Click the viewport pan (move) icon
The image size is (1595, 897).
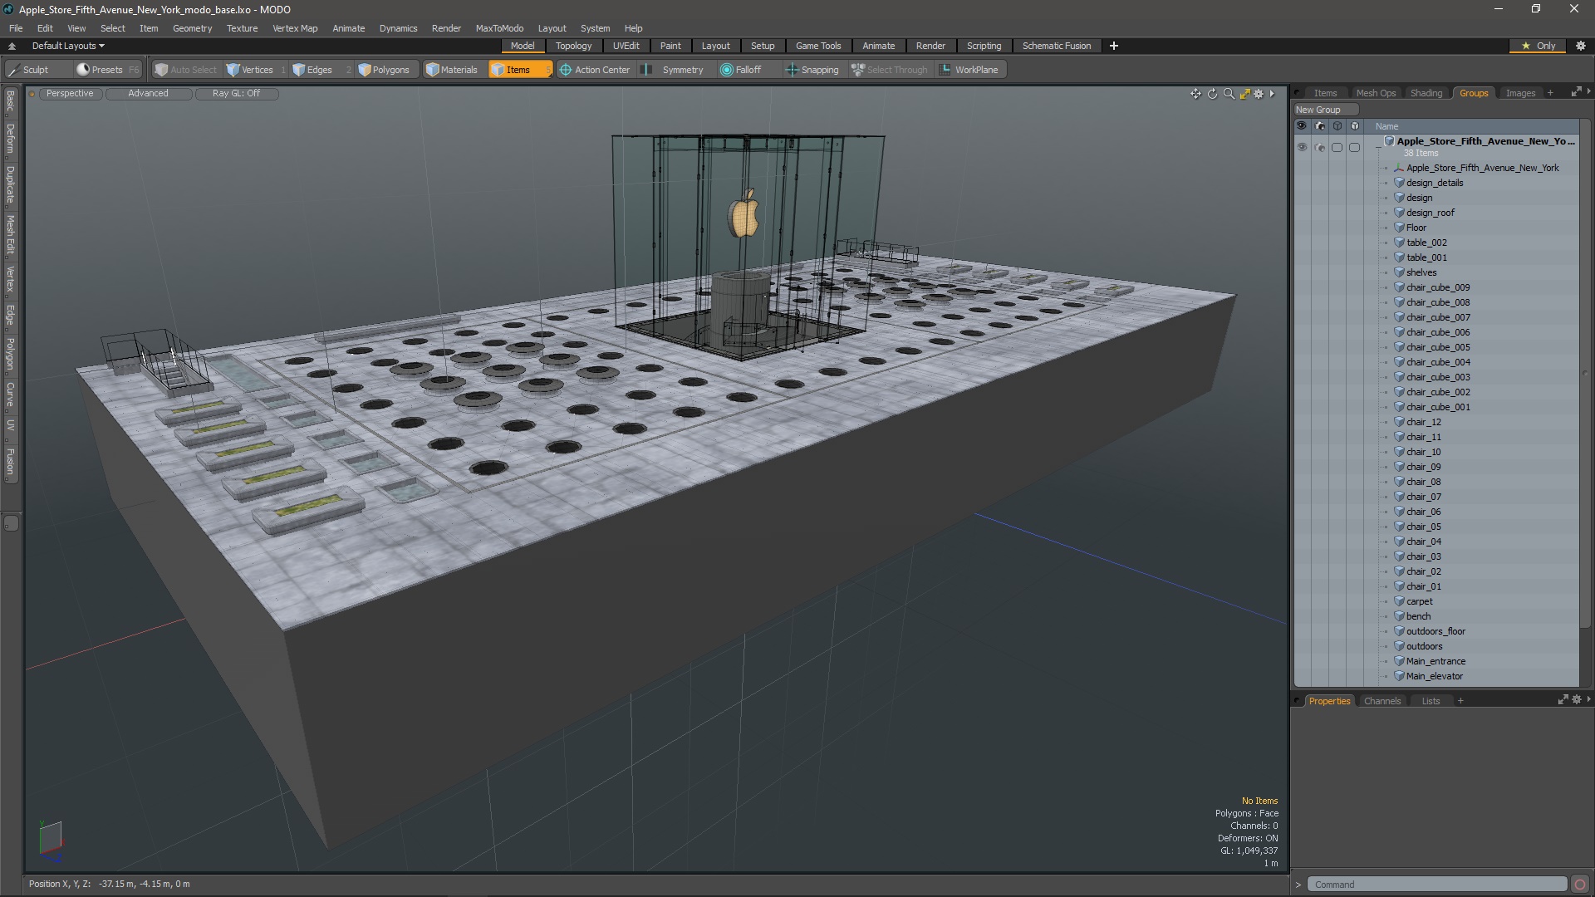point(1195,94)
